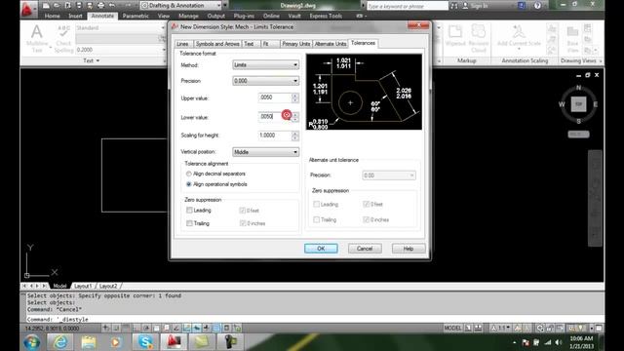
Task: Click the New drawing icon in quick access toolbar
Action: [46, 6]
